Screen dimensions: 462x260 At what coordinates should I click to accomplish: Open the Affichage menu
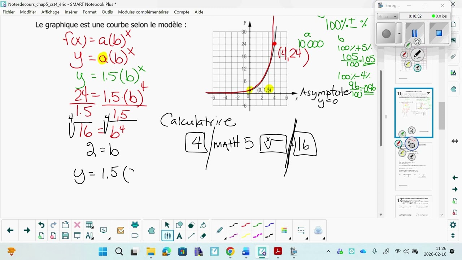coord(50,12)
